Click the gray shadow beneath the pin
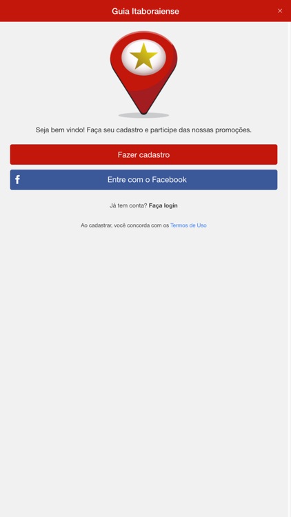This screenshot has width=291, height=517. coord(143,115)
